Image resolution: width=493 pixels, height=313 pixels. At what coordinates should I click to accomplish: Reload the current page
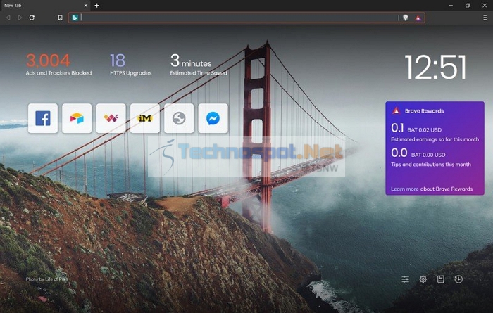pyautogui.click(x=32, y=18)
